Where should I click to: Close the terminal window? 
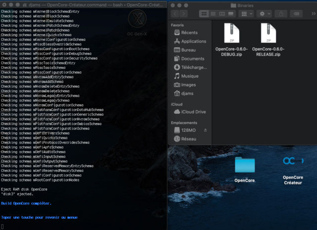(x=4, y=4)
